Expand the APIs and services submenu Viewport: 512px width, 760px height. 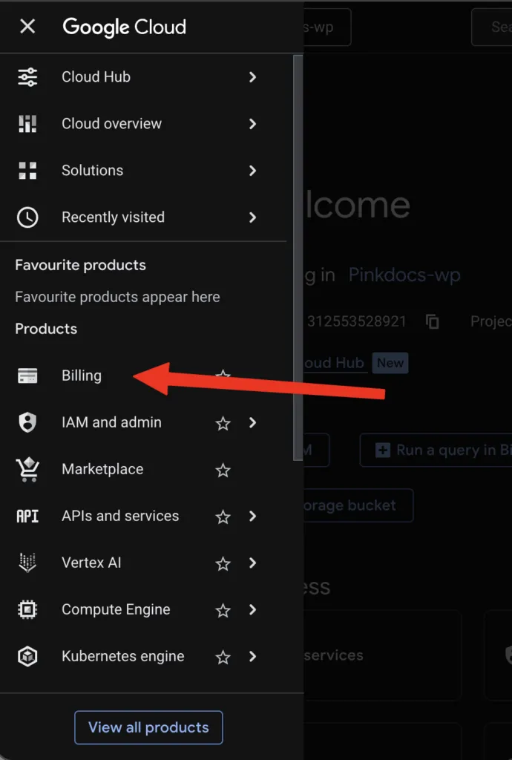click(253, 517)
